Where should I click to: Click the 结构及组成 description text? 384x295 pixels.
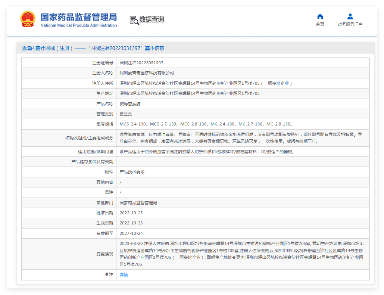point(241,138)
